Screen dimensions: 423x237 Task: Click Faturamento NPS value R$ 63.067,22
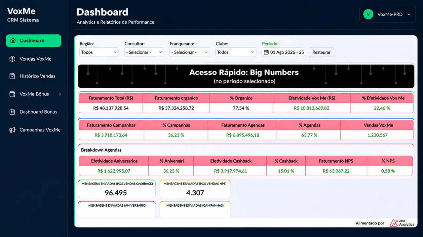[x=336, y=171]
